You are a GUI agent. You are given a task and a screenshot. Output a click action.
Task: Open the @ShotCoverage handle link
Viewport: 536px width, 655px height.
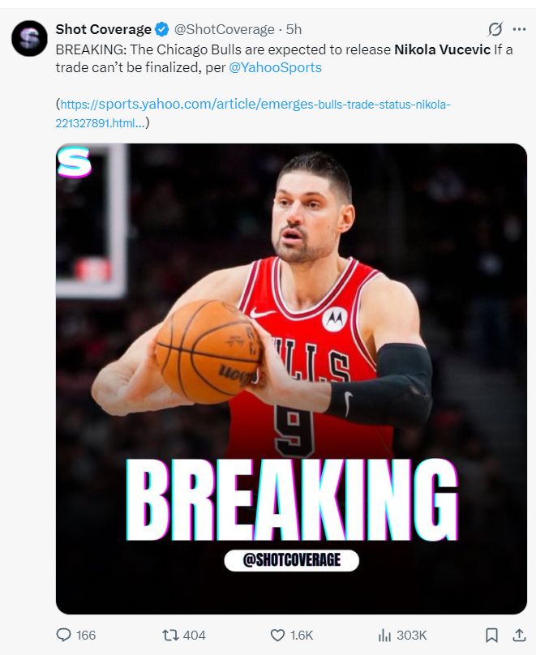point(224,29)
